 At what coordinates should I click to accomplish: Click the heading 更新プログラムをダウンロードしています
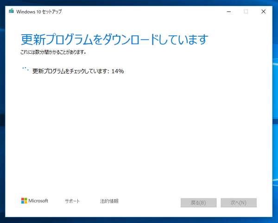[x=114, y=39]
